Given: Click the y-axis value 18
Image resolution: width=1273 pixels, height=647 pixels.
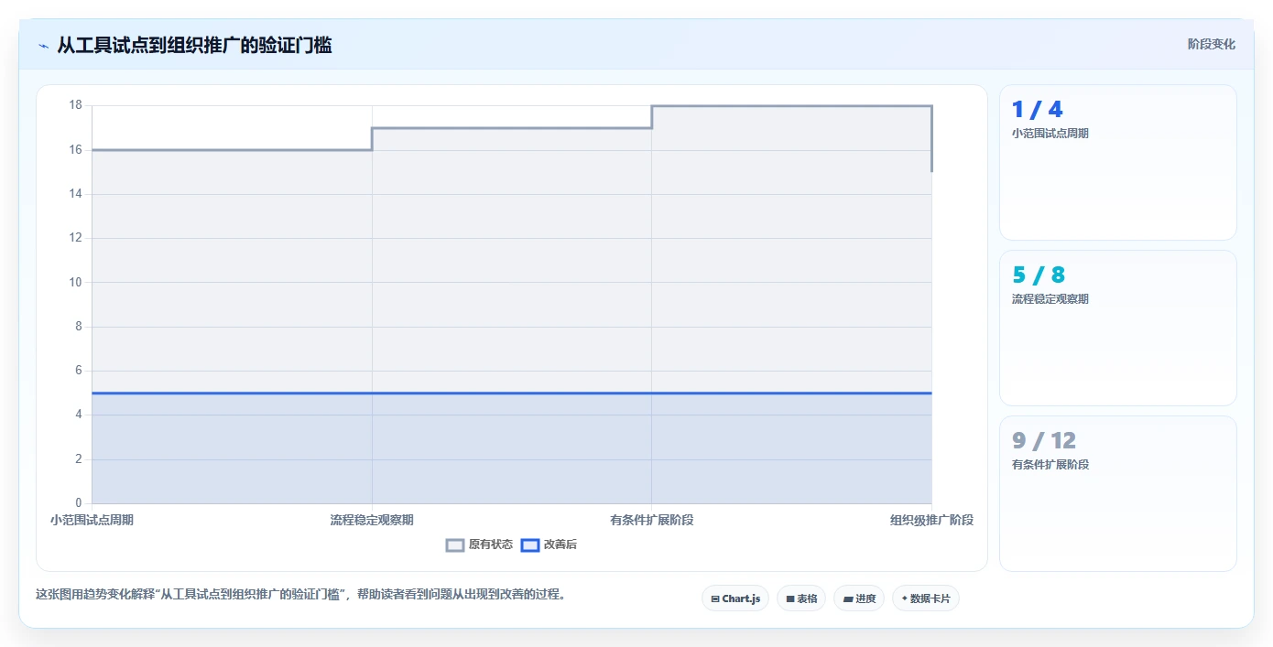Looking at the screenshot, I should pos(76,105).
